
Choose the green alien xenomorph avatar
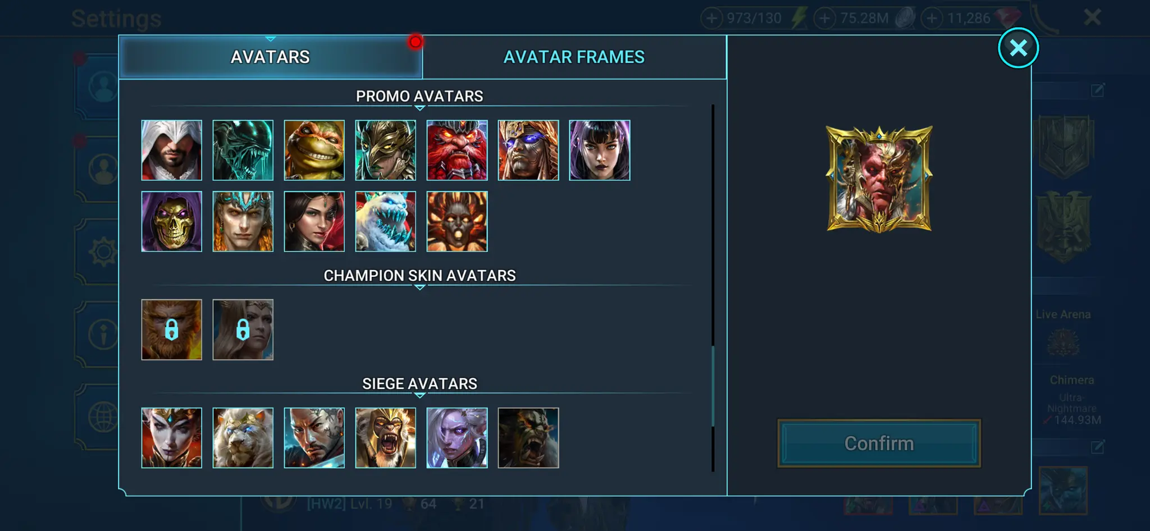pyautogui.click(x=243, y=150)
